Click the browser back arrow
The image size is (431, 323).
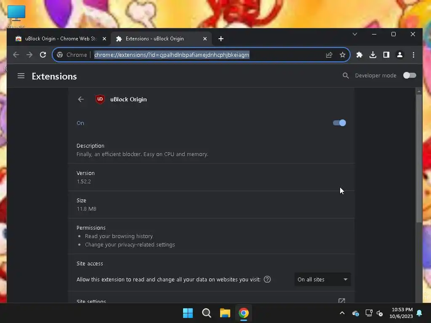16,55
